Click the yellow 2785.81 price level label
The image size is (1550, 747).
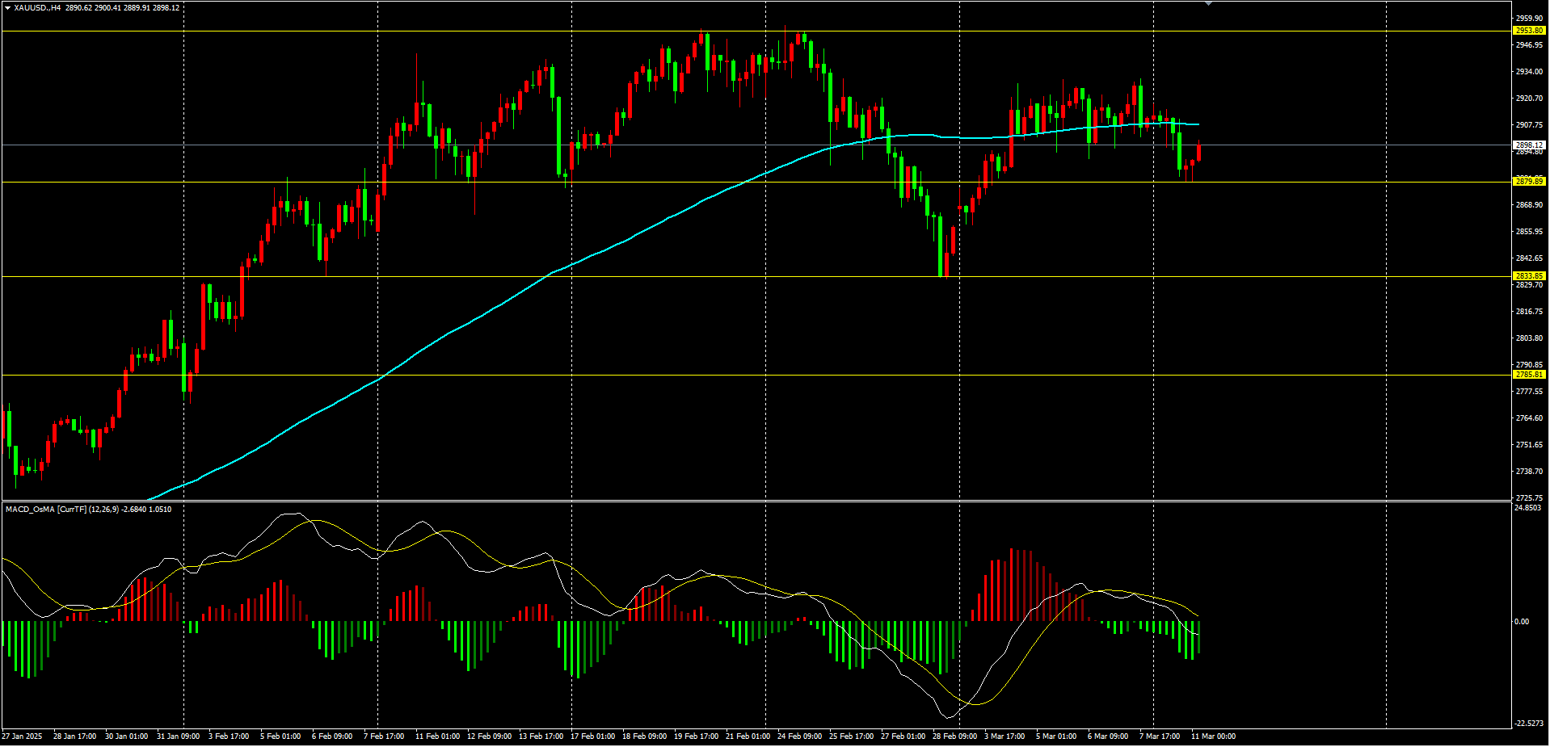coord(1528,375)
